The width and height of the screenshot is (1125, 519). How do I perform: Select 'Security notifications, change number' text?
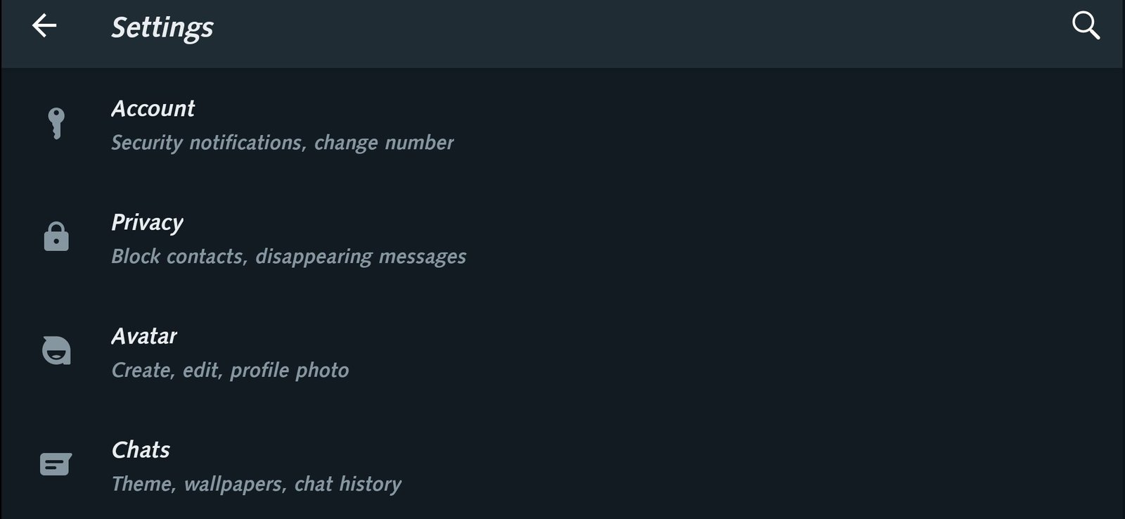282,143
